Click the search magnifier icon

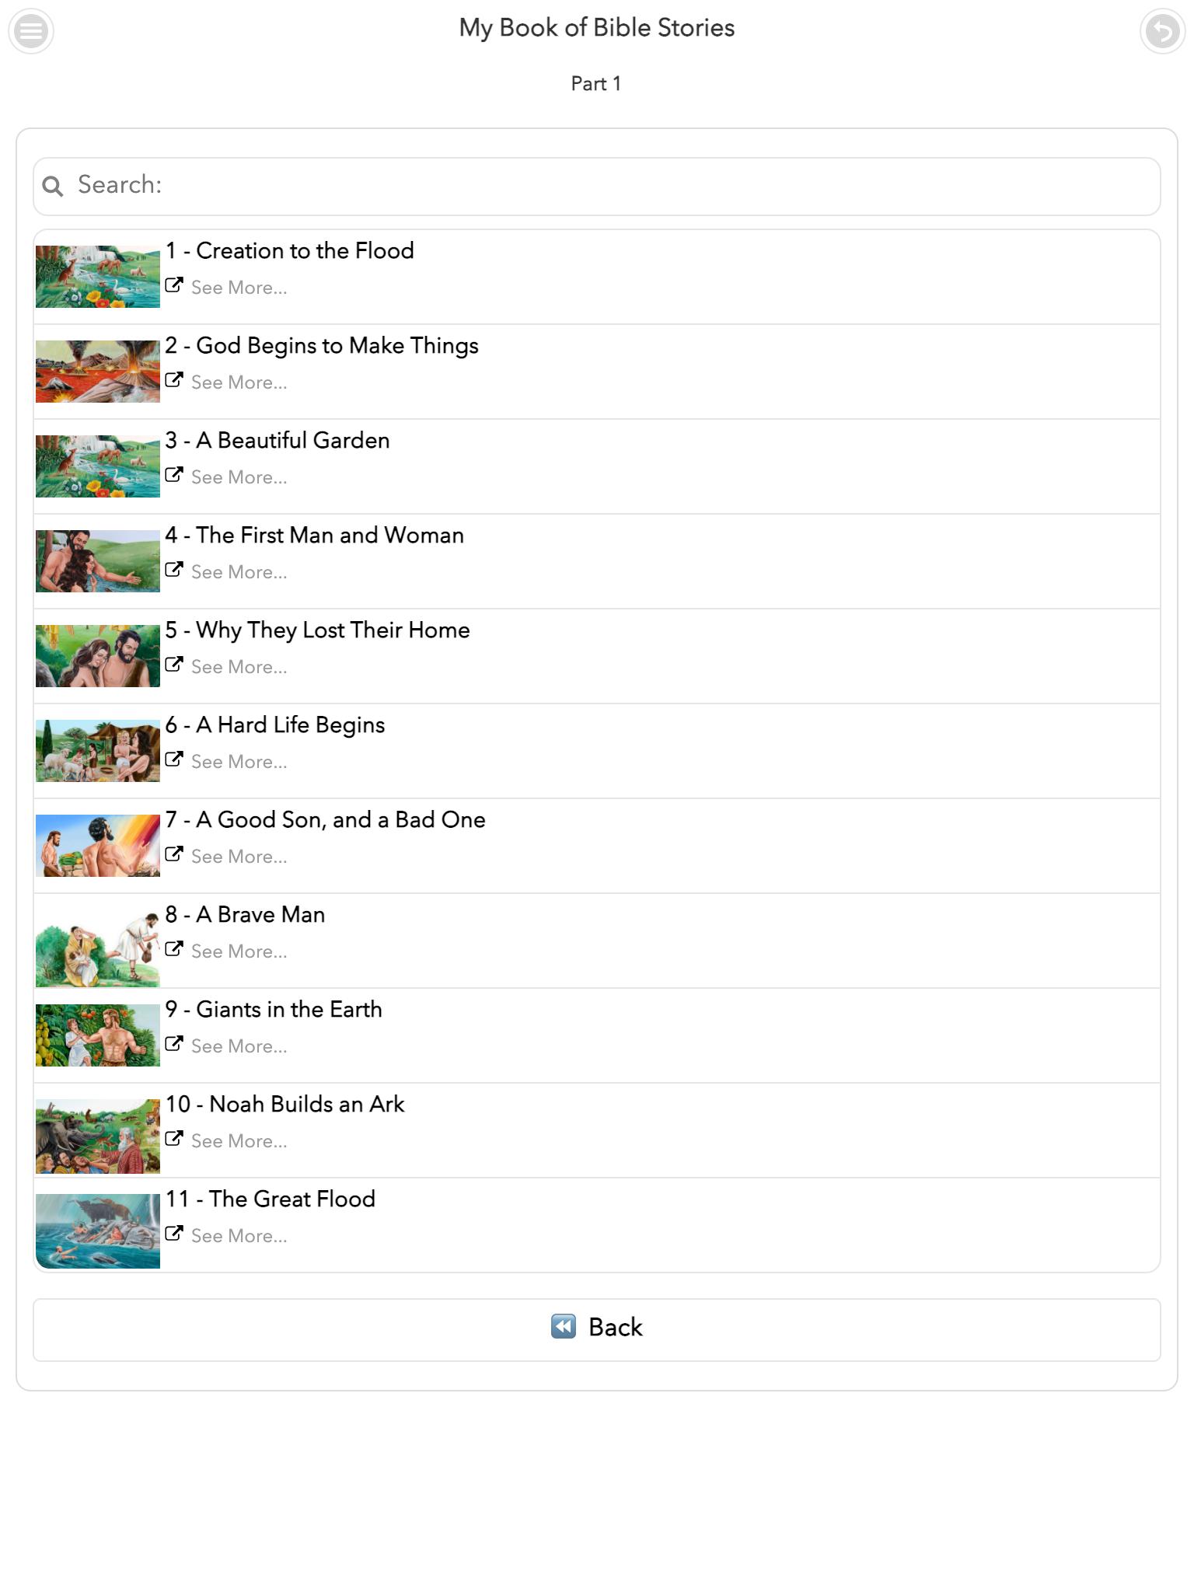[53, 186]
